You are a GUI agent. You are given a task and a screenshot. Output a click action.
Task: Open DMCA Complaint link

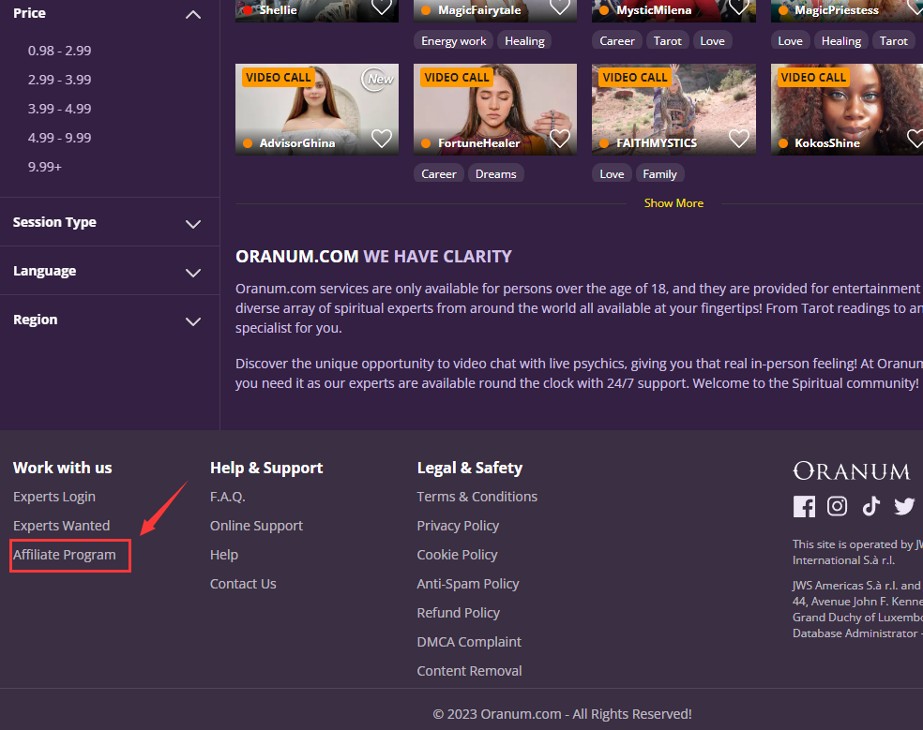coord(469,642)
